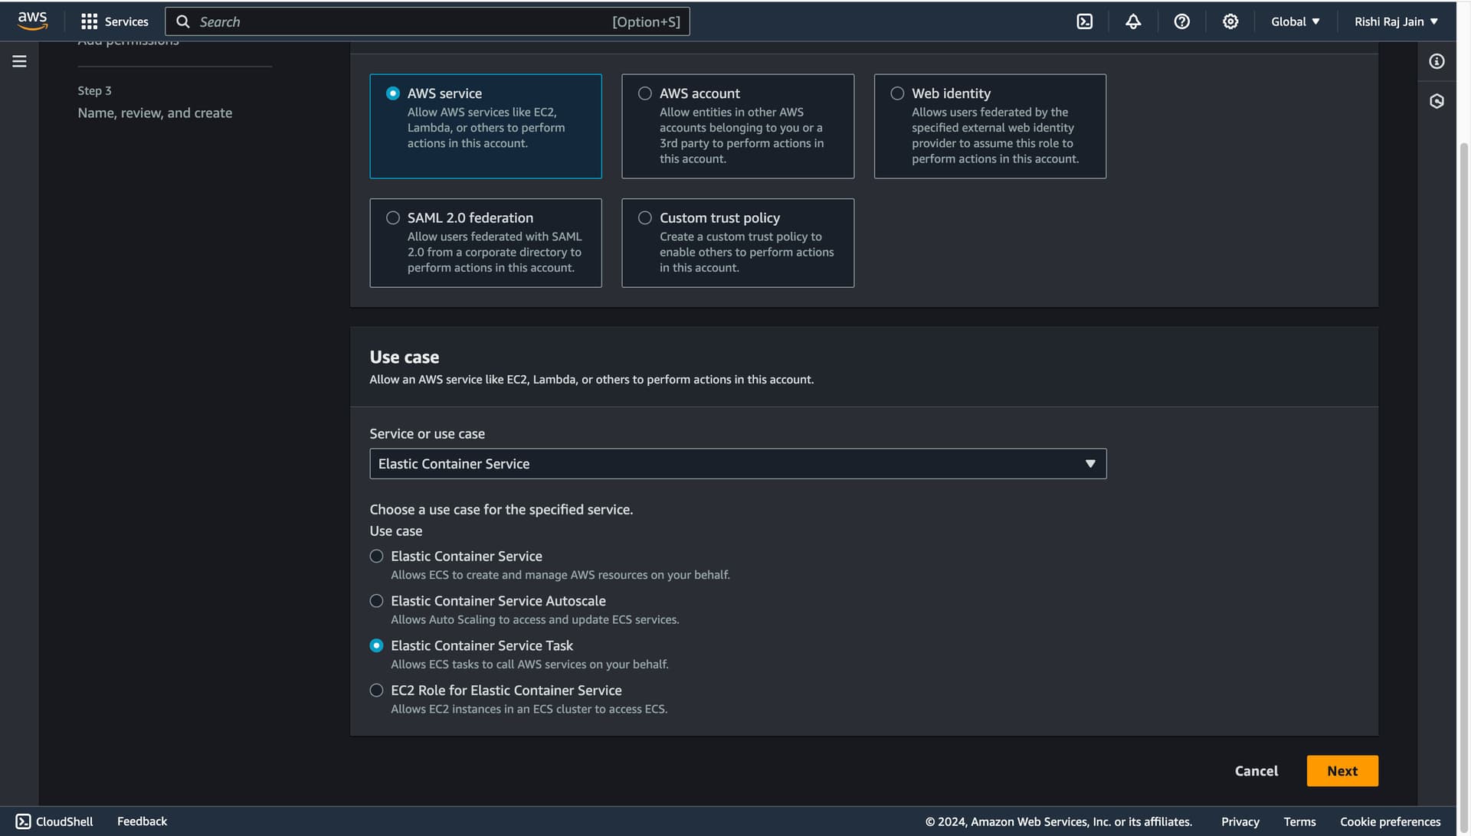Screen dimensions: 1471x836
Task: Select EC2 Role for Elastic Container Service
Action: pos(376,691)
